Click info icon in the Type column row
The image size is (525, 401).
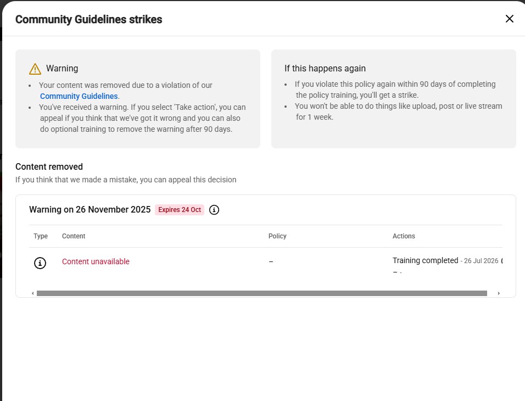(40, 263)
